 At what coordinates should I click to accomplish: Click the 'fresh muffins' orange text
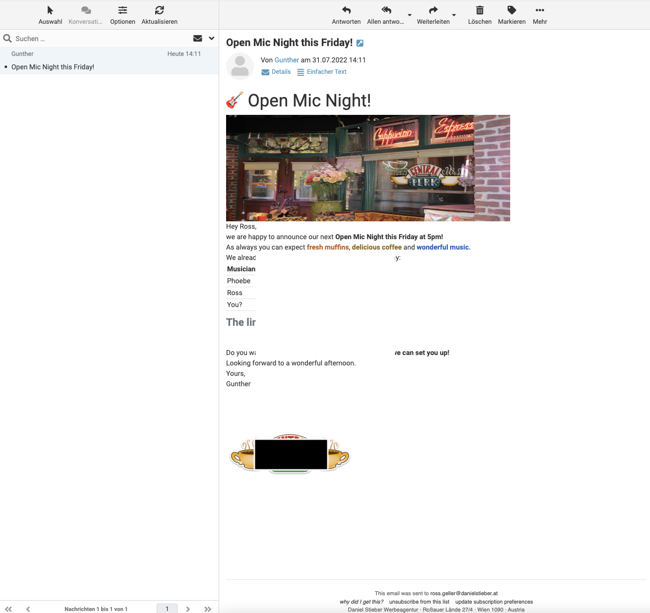point(328,247)
